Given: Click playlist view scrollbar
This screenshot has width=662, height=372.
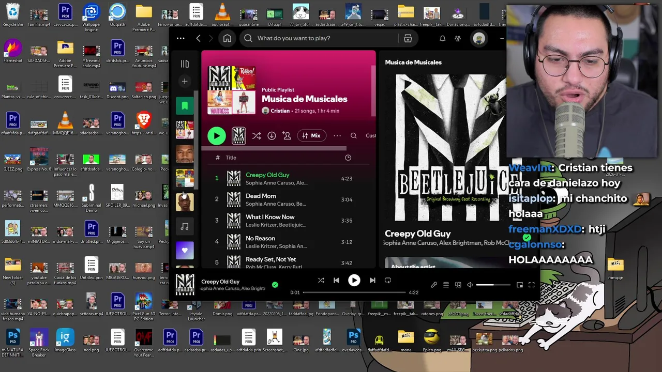Looking at the screenshot, I should (x=373, y=91).
